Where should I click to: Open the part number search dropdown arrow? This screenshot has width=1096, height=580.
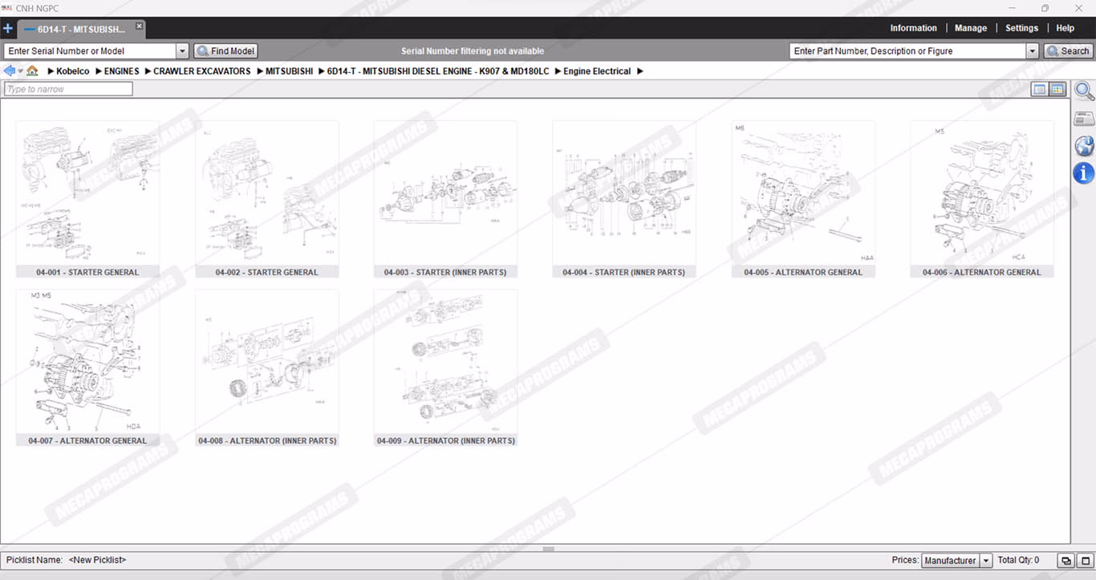[x=1033, y=51]
